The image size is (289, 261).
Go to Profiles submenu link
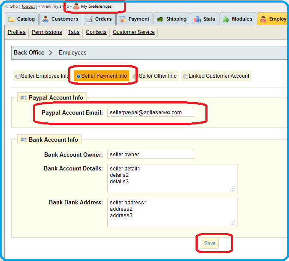point(17,32)
